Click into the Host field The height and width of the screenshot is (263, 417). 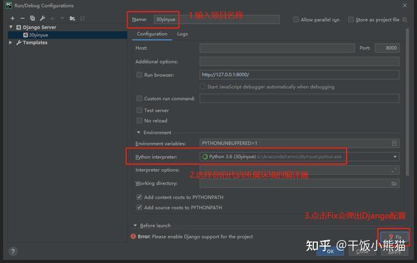click(277, 48)
